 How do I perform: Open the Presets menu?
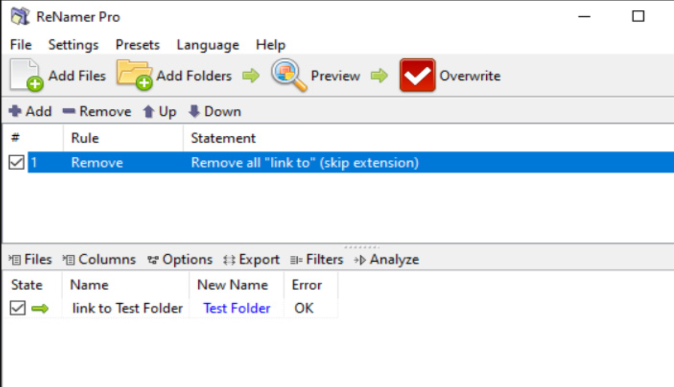137,44
